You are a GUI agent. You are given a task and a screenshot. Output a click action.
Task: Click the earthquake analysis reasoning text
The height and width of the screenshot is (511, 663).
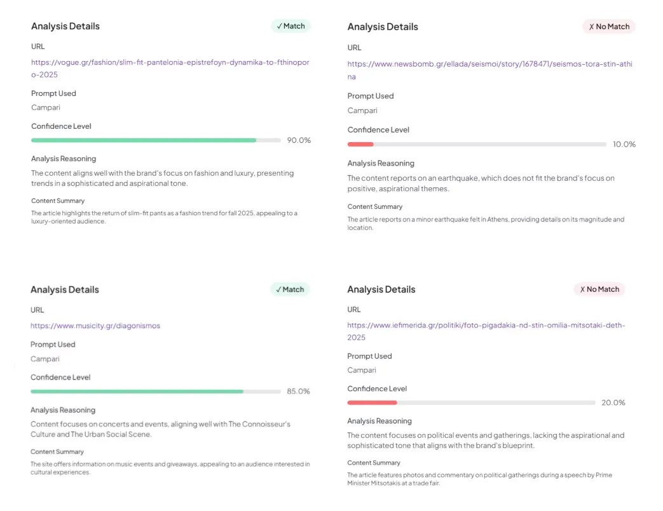[481, 183]
